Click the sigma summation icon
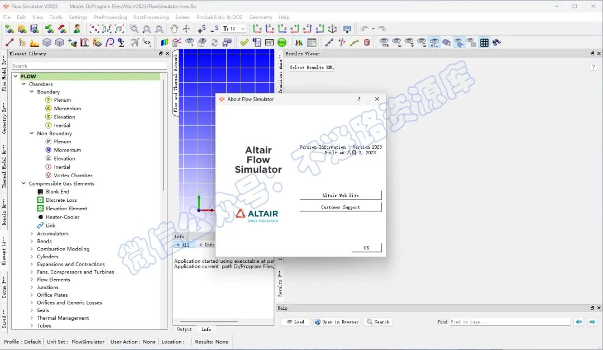The image size is (603, 350). (121, 42)
